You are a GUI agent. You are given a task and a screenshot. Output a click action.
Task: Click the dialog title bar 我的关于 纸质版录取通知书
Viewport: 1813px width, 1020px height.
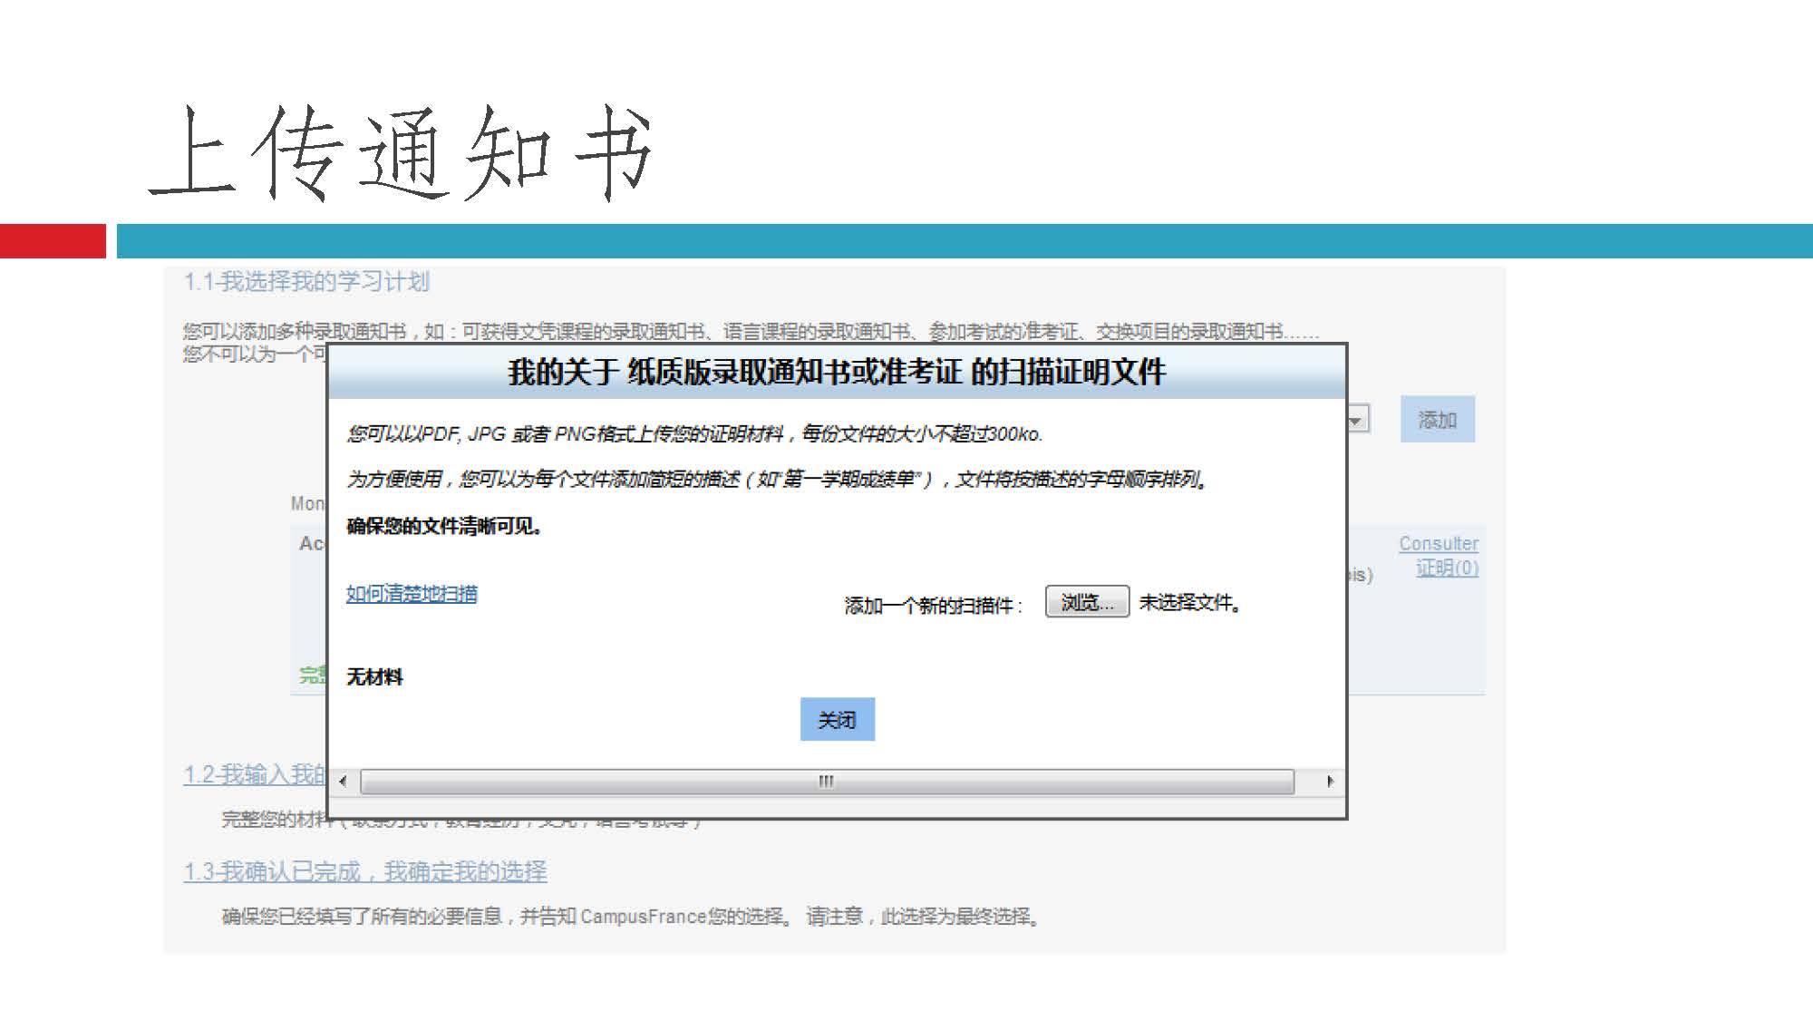coord(836,372)
